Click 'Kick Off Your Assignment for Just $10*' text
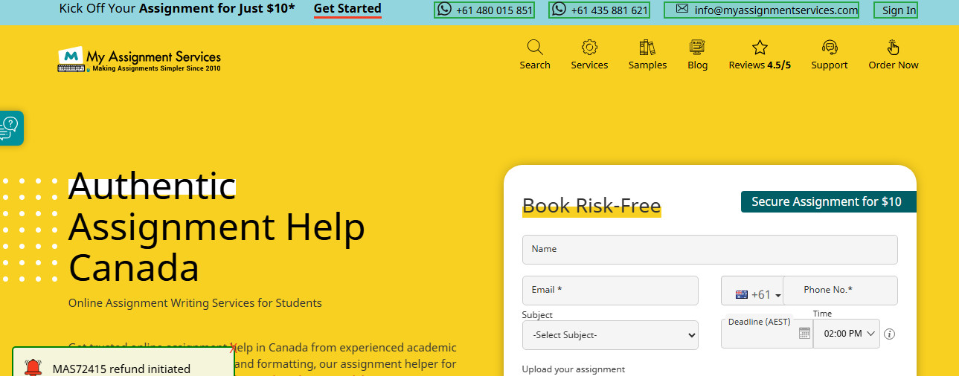This screenshot has height=376, width=959. [177, 9]
